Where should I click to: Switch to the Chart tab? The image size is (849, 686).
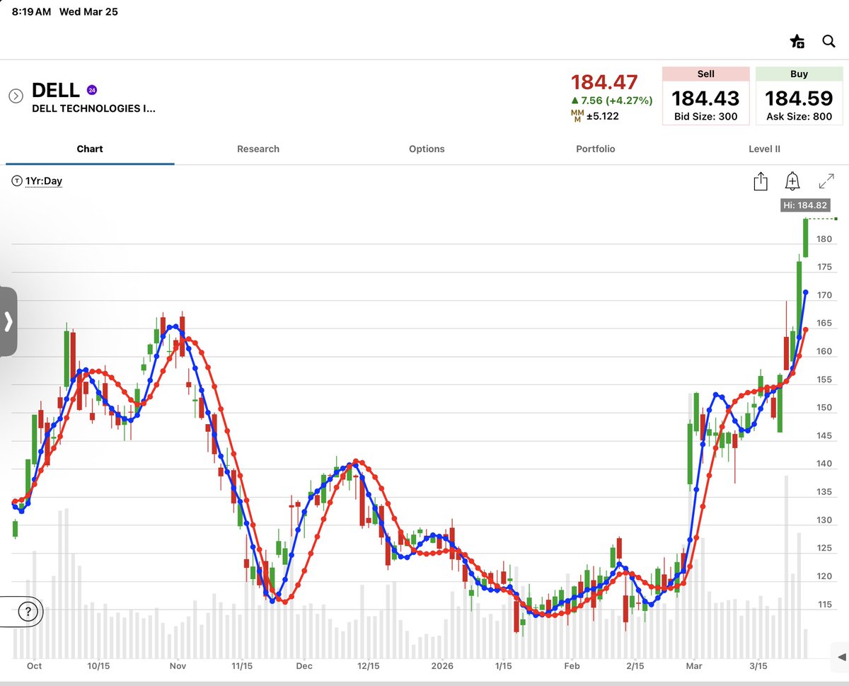pyautogui.click(x=90, y=149)
